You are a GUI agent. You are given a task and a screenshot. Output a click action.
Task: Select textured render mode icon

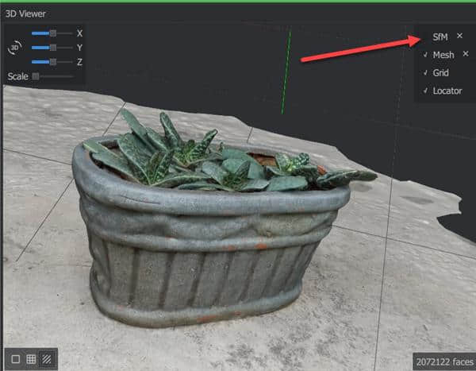point(47,359)
